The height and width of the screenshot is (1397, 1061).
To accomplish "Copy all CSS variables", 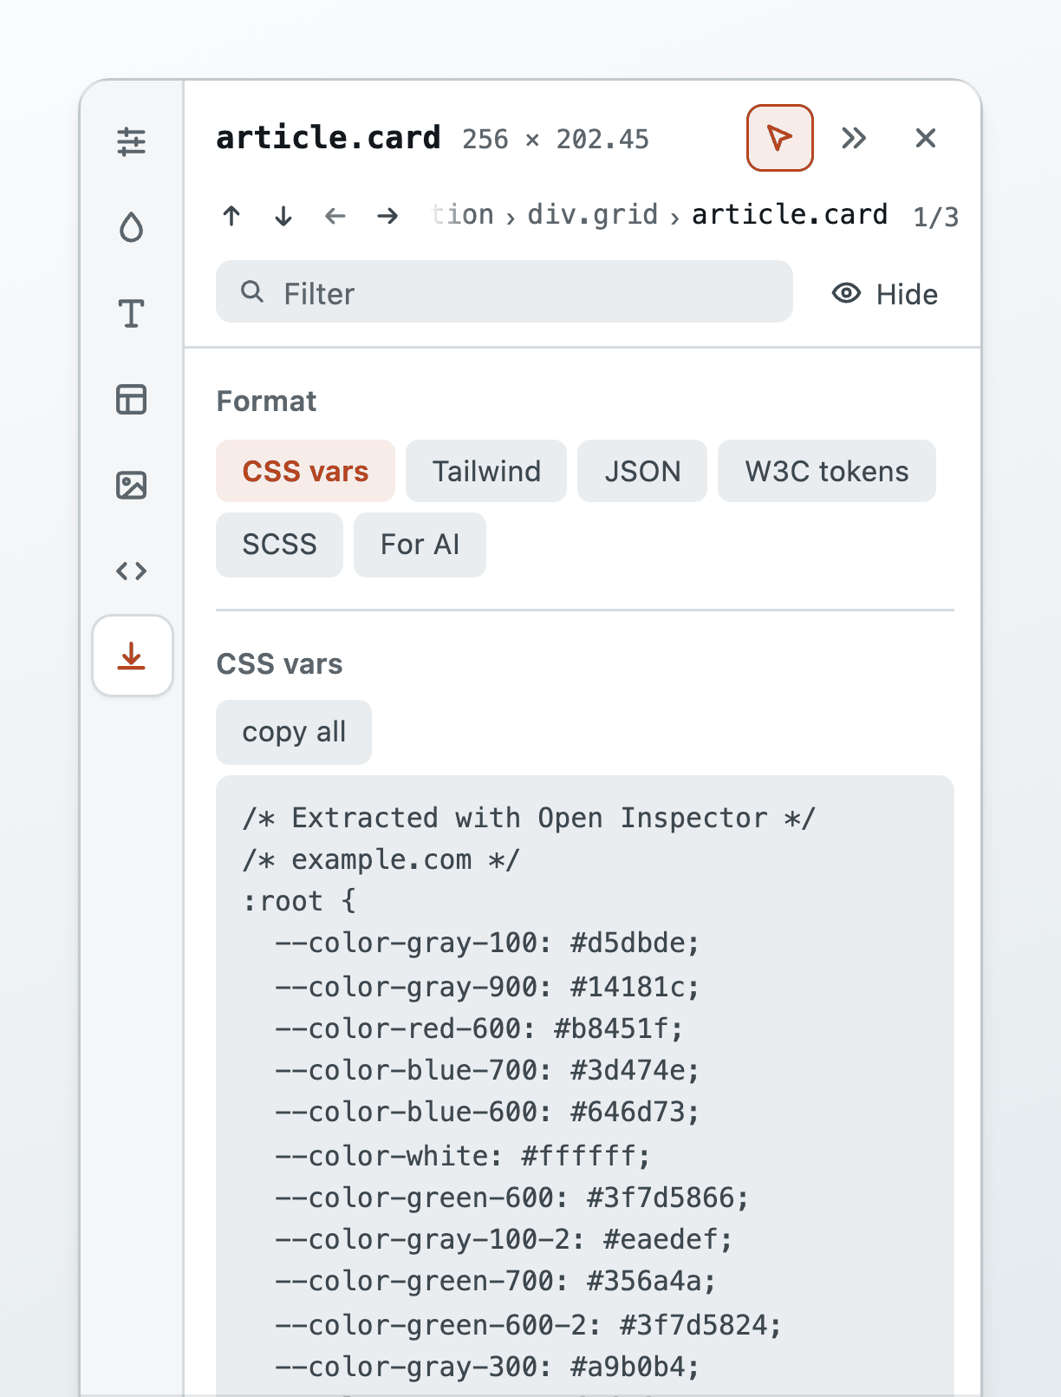I will [x=294, y=732].
